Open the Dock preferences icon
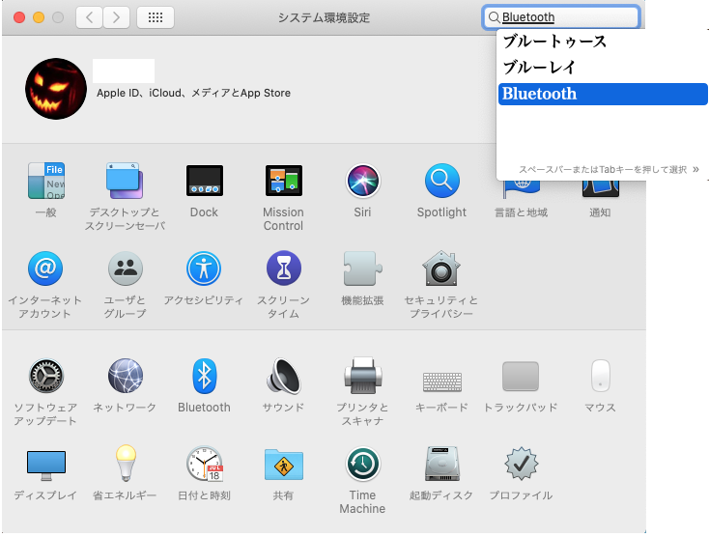This screenshot has width=709, height=537. 204,181
